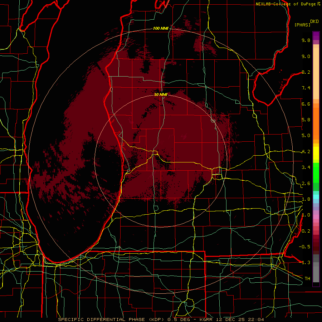Click the bright orange legend color band
Screen dimensions: 322x322
tap(316, 123)
